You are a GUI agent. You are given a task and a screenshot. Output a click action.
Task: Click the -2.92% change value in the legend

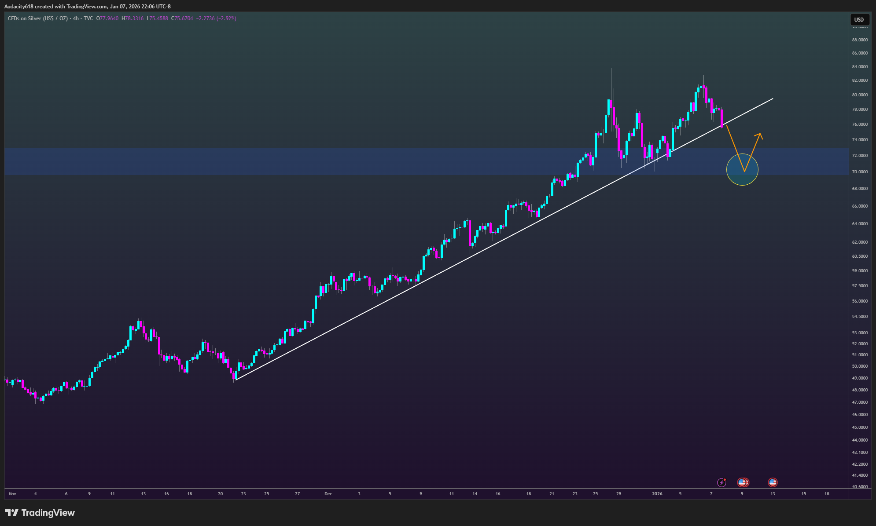click(226, 18)
